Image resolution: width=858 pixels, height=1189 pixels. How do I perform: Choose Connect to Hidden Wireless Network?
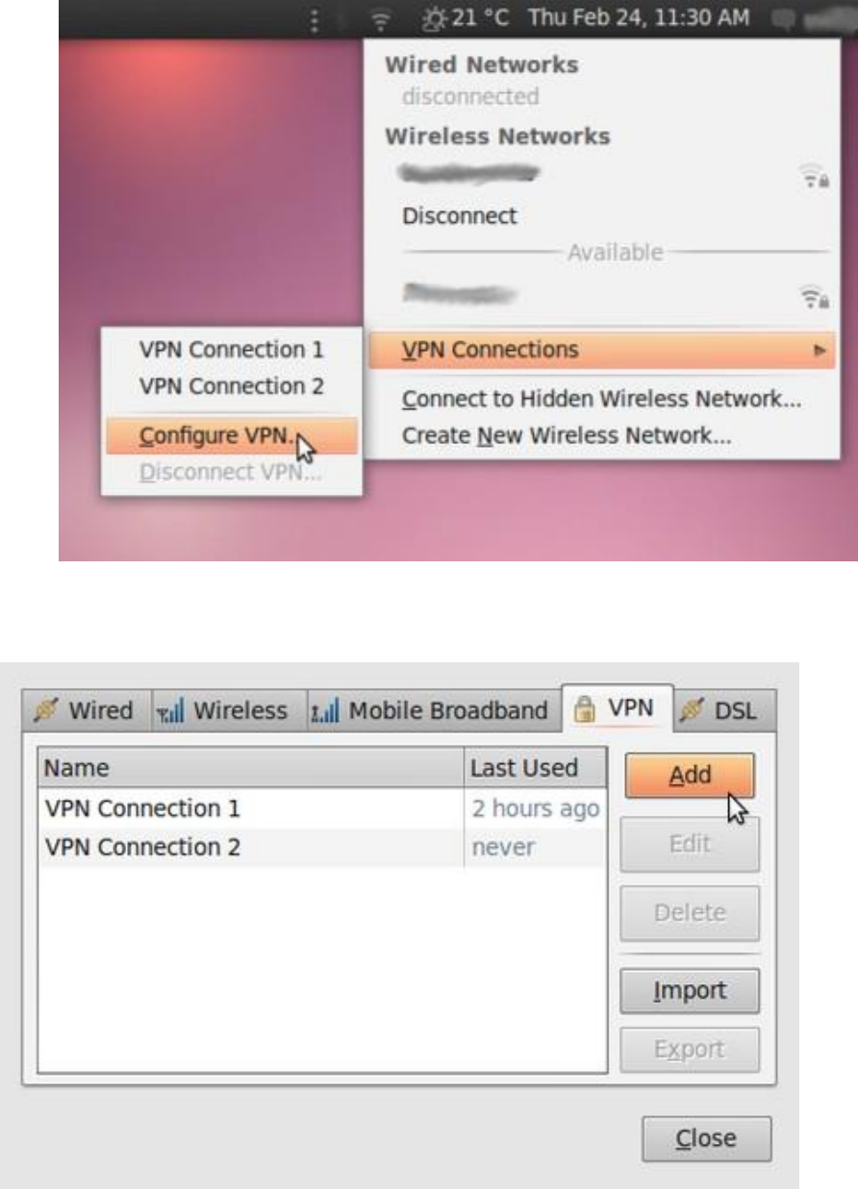[x=601, y=399]
